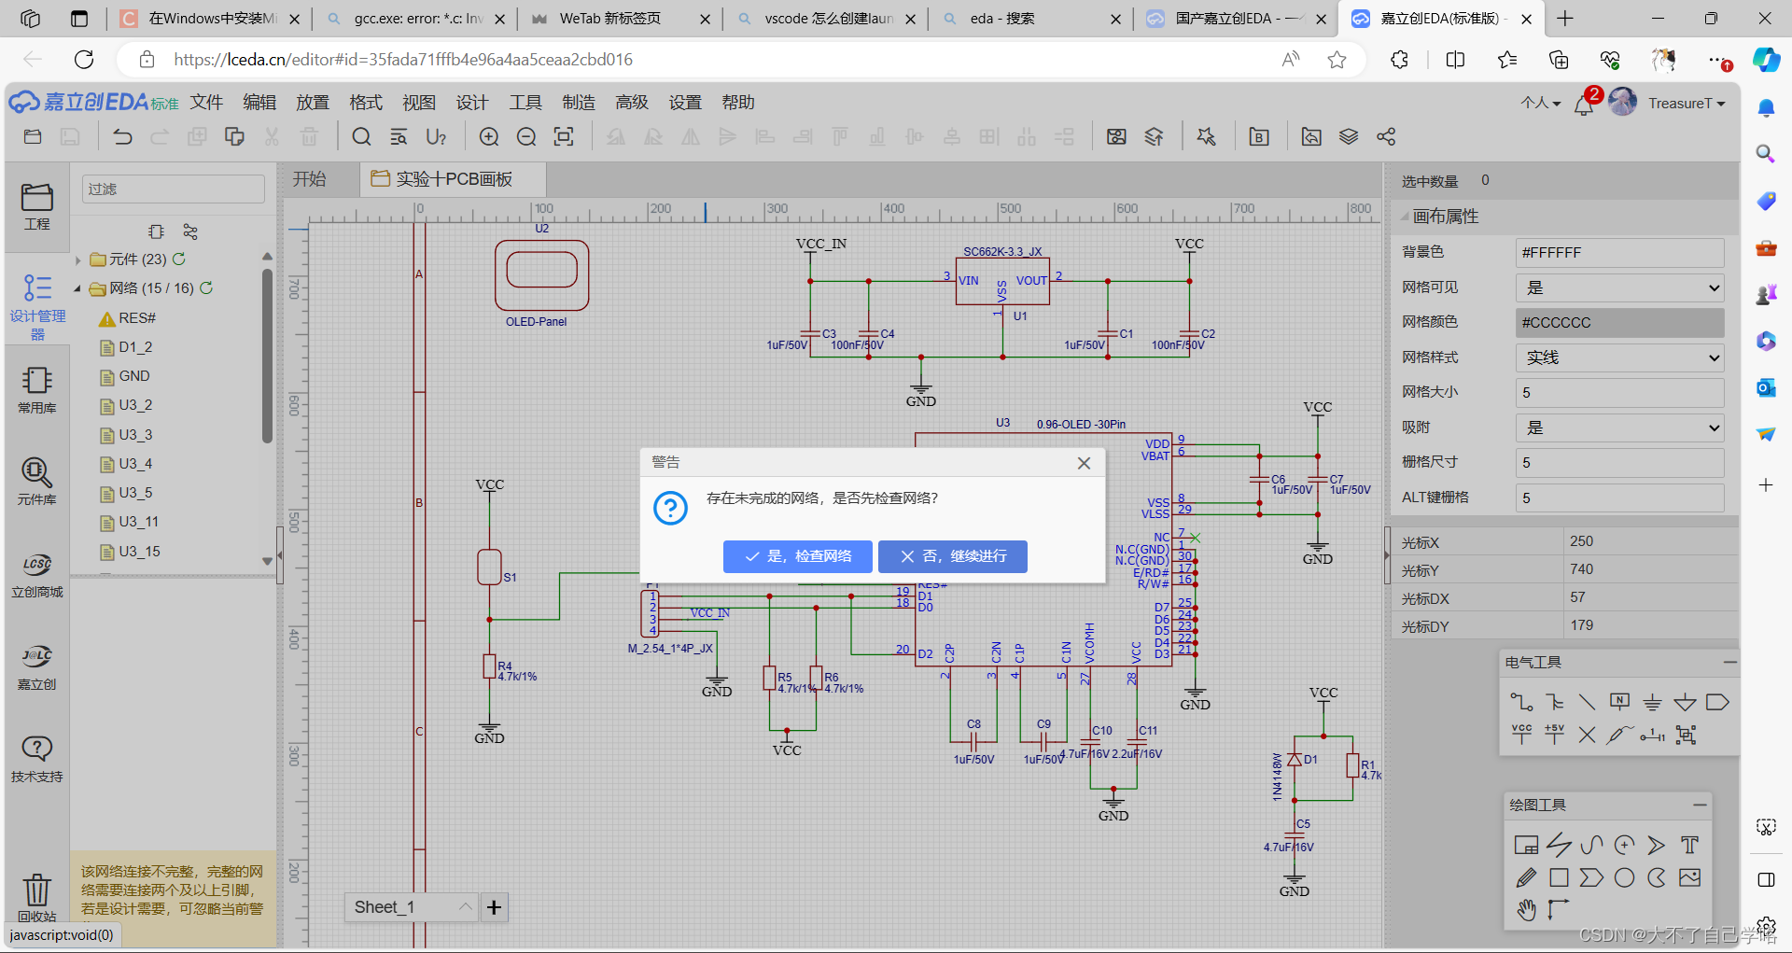Open the 吸附 dropdown in canvas properties
1792x953 pixels.
point(1619,427)
